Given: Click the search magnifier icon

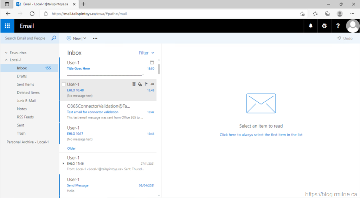Looking at the screenshot, I should pyautogui.click(x=54, y=38).
